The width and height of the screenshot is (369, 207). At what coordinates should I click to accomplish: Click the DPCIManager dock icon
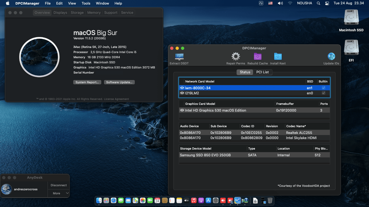(x=245, y=201)
